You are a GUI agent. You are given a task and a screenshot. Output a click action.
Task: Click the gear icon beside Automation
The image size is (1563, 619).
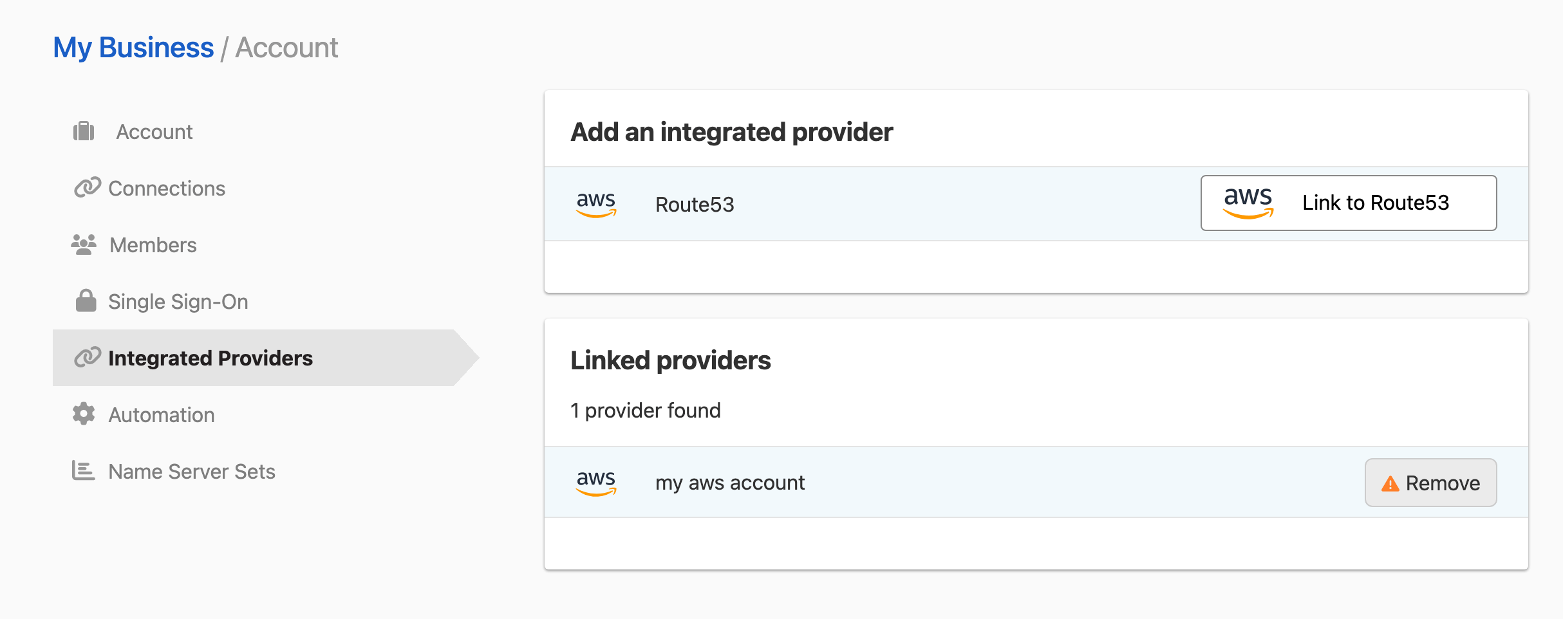pos(84,414)
